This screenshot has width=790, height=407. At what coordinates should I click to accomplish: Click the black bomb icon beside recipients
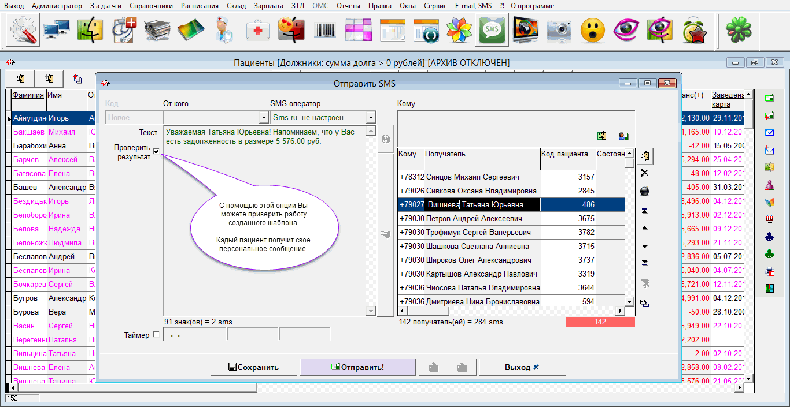pyautogui.click(x=645, y=192)
